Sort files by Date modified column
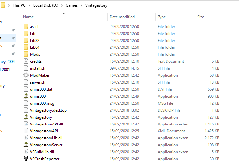This screenshot has width=239, height=167. 122,17
